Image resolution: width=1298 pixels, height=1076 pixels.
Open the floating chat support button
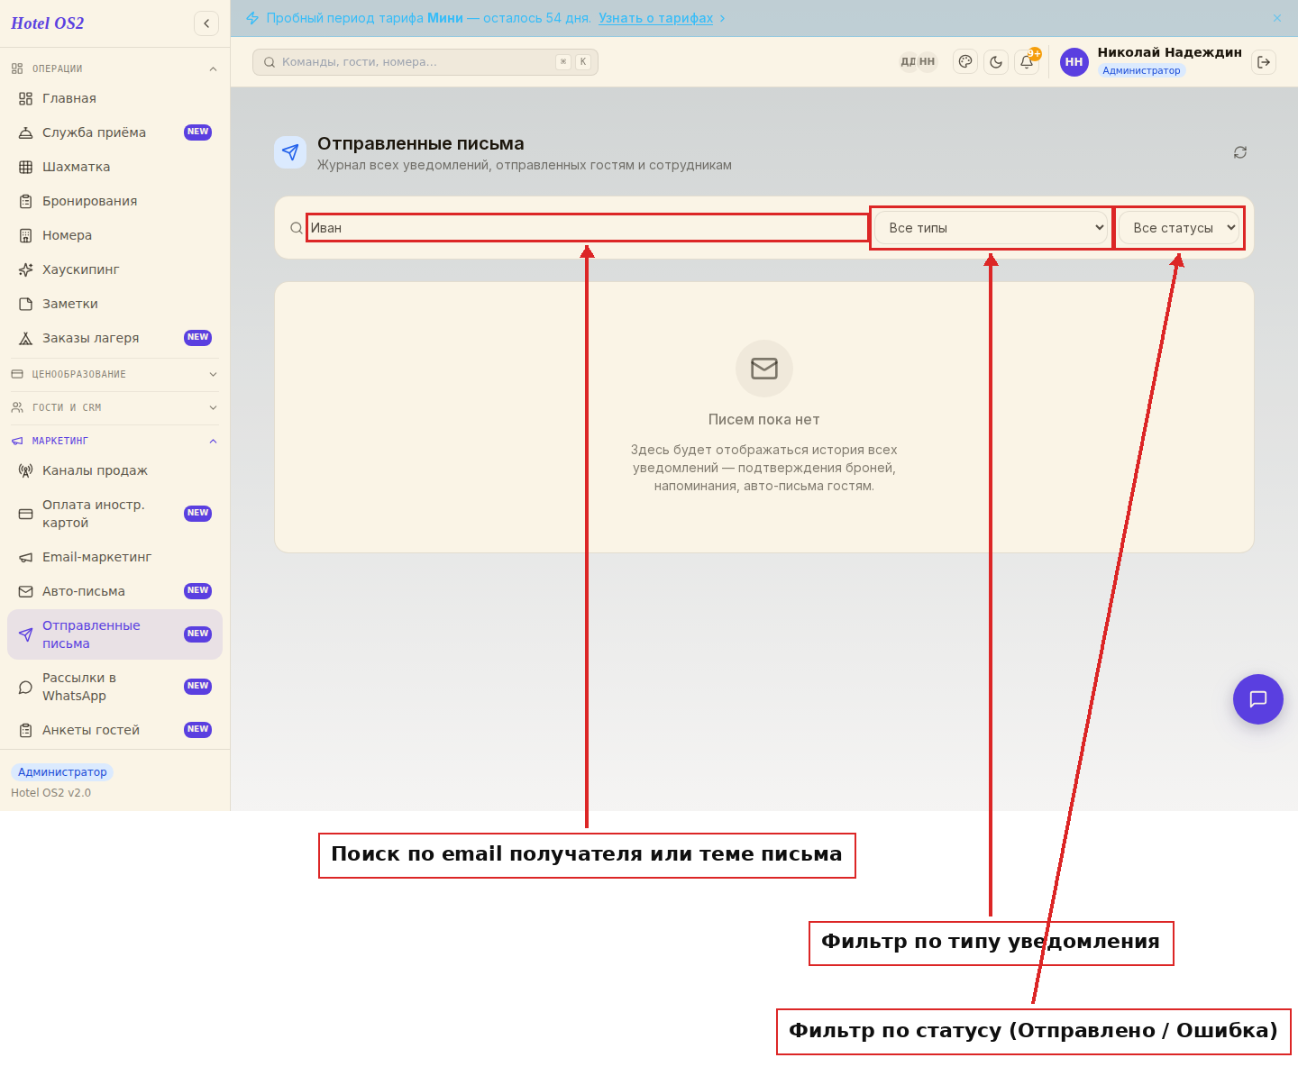(1258, 699)
